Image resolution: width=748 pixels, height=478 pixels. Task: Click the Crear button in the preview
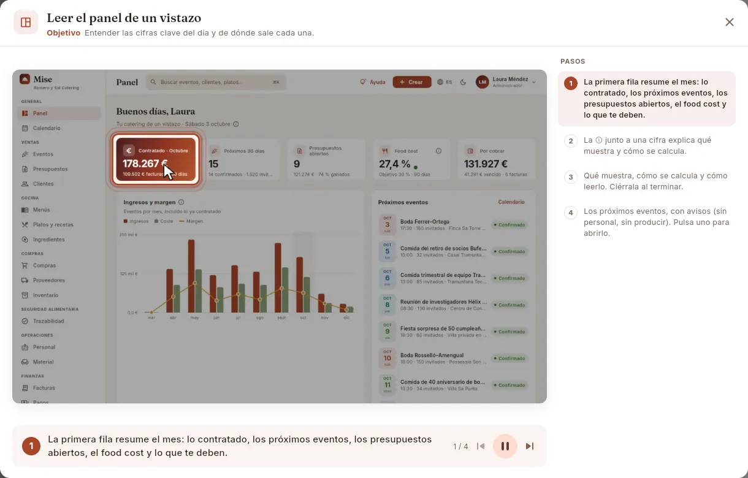click(x=412, y=82)
